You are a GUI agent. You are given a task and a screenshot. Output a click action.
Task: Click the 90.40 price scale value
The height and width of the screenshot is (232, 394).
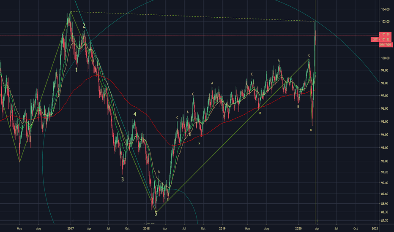(x=385, y=183)
